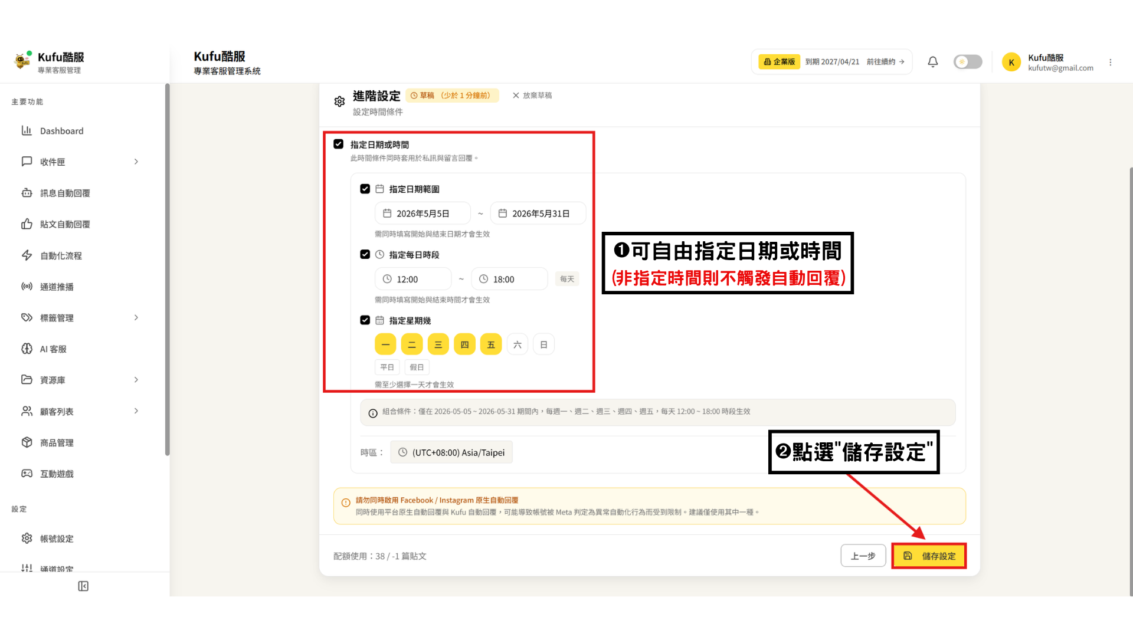This screenshot has height=637, width=1133.
Task: Open the end date picker 2026年5月31日
Action: [538, 214]
